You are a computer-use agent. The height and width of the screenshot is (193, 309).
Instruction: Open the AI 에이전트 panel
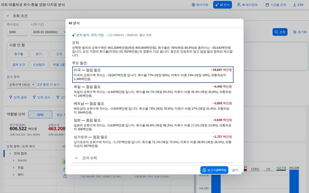tap(247, 5)
